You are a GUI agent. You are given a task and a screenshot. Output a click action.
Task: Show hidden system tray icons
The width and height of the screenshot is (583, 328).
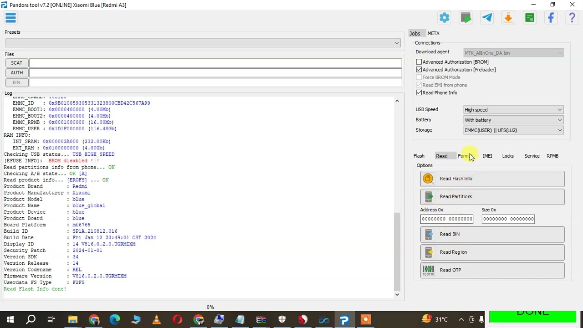(x=461, y=319)
